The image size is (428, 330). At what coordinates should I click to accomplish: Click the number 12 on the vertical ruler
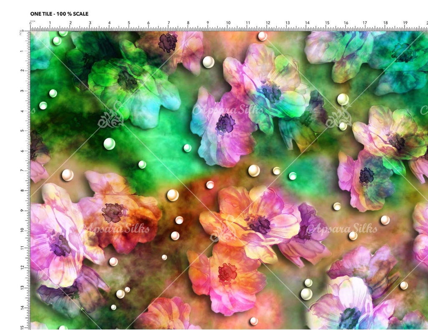coord(22,267)
